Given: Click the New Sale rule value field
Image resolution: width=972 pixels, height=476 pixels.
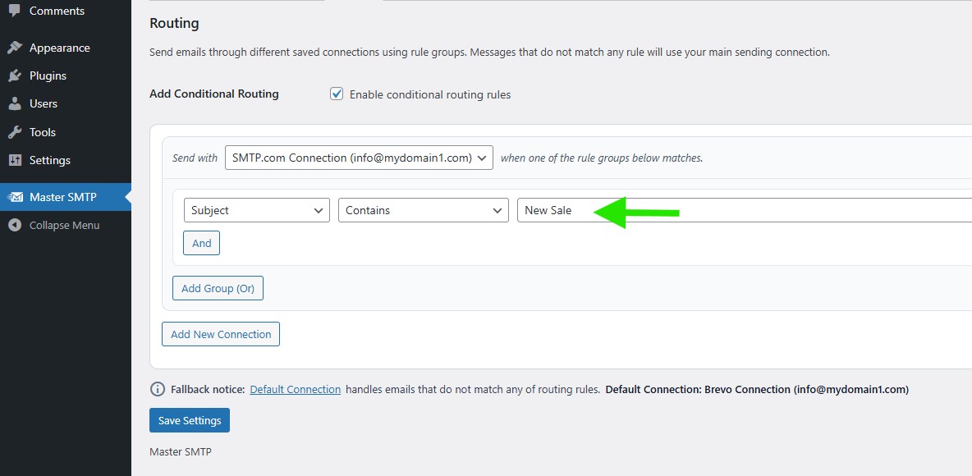Looking at the screenshot, I should click(739, 210).
